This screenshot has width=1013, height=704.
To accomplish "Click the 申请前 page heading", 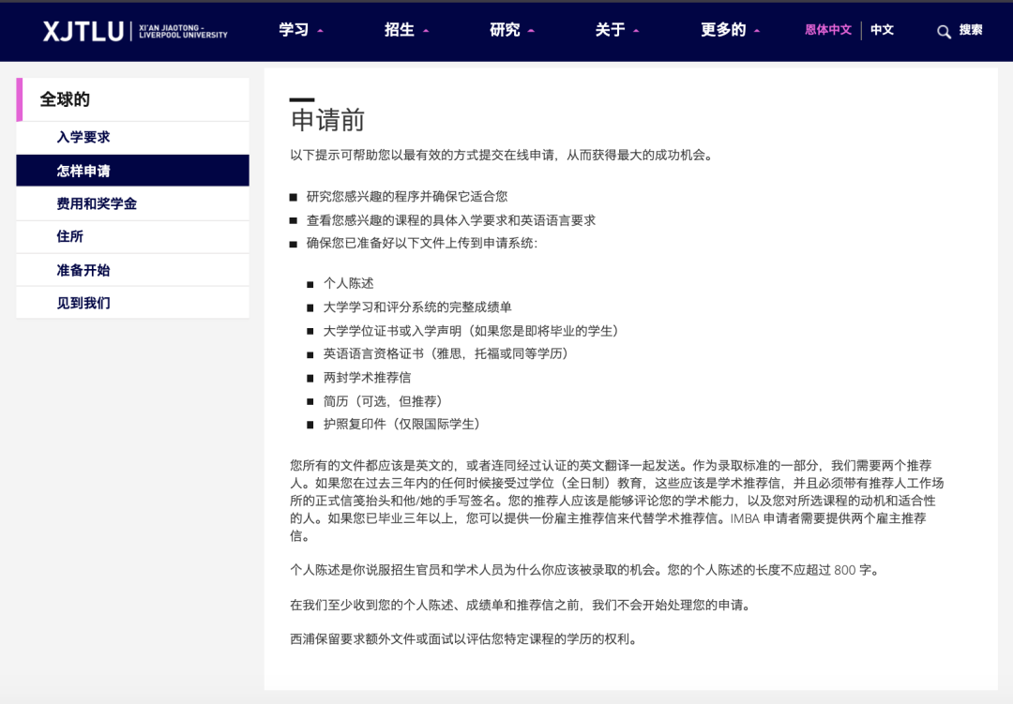I will tap(327, 120).
